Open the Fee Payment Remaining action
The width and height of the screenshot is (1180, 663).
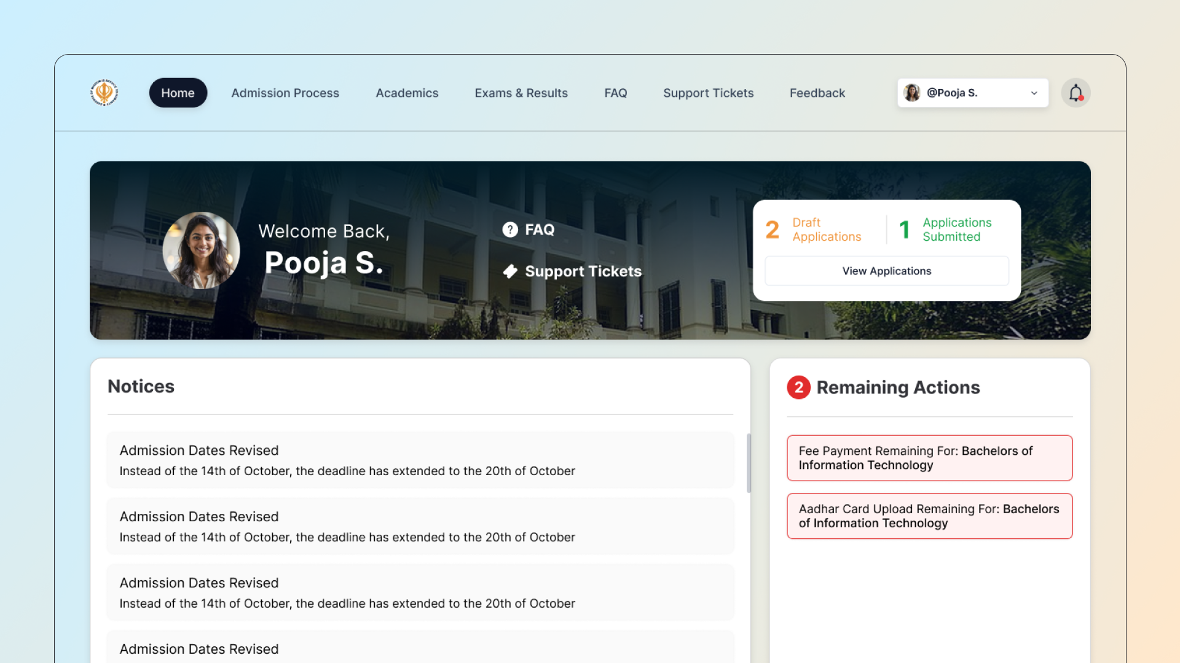click(x=930, y=458)
